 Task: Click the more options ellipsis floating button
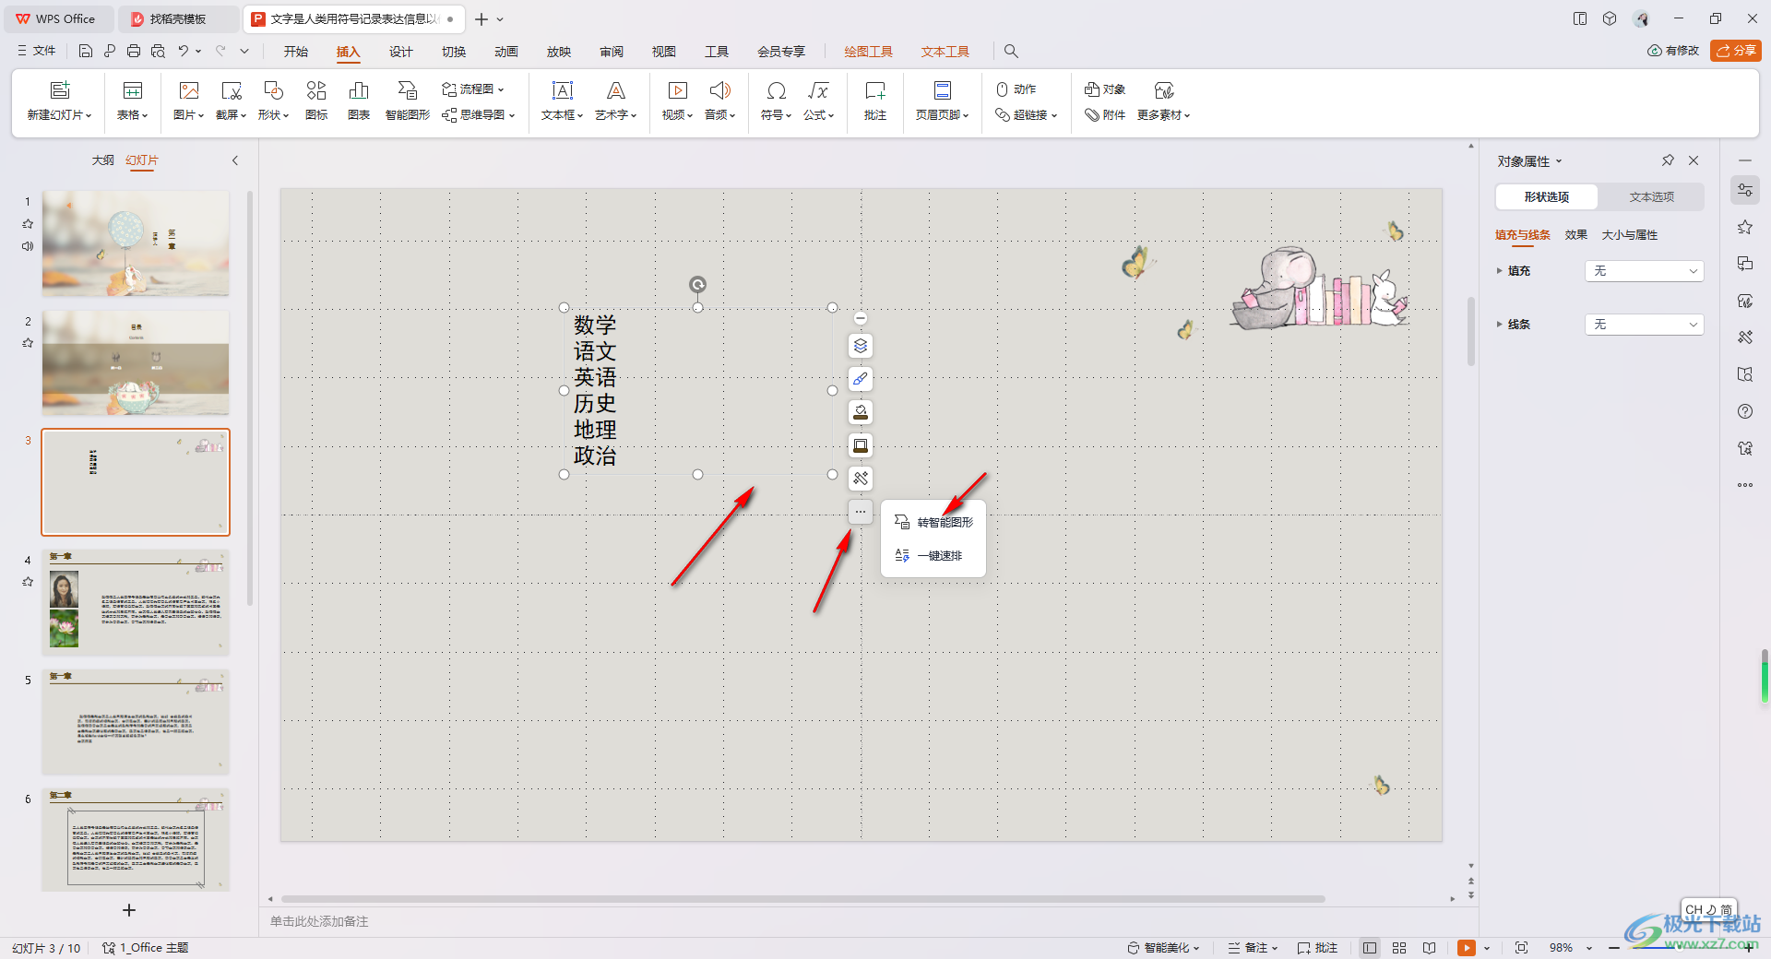pos(861,512)
